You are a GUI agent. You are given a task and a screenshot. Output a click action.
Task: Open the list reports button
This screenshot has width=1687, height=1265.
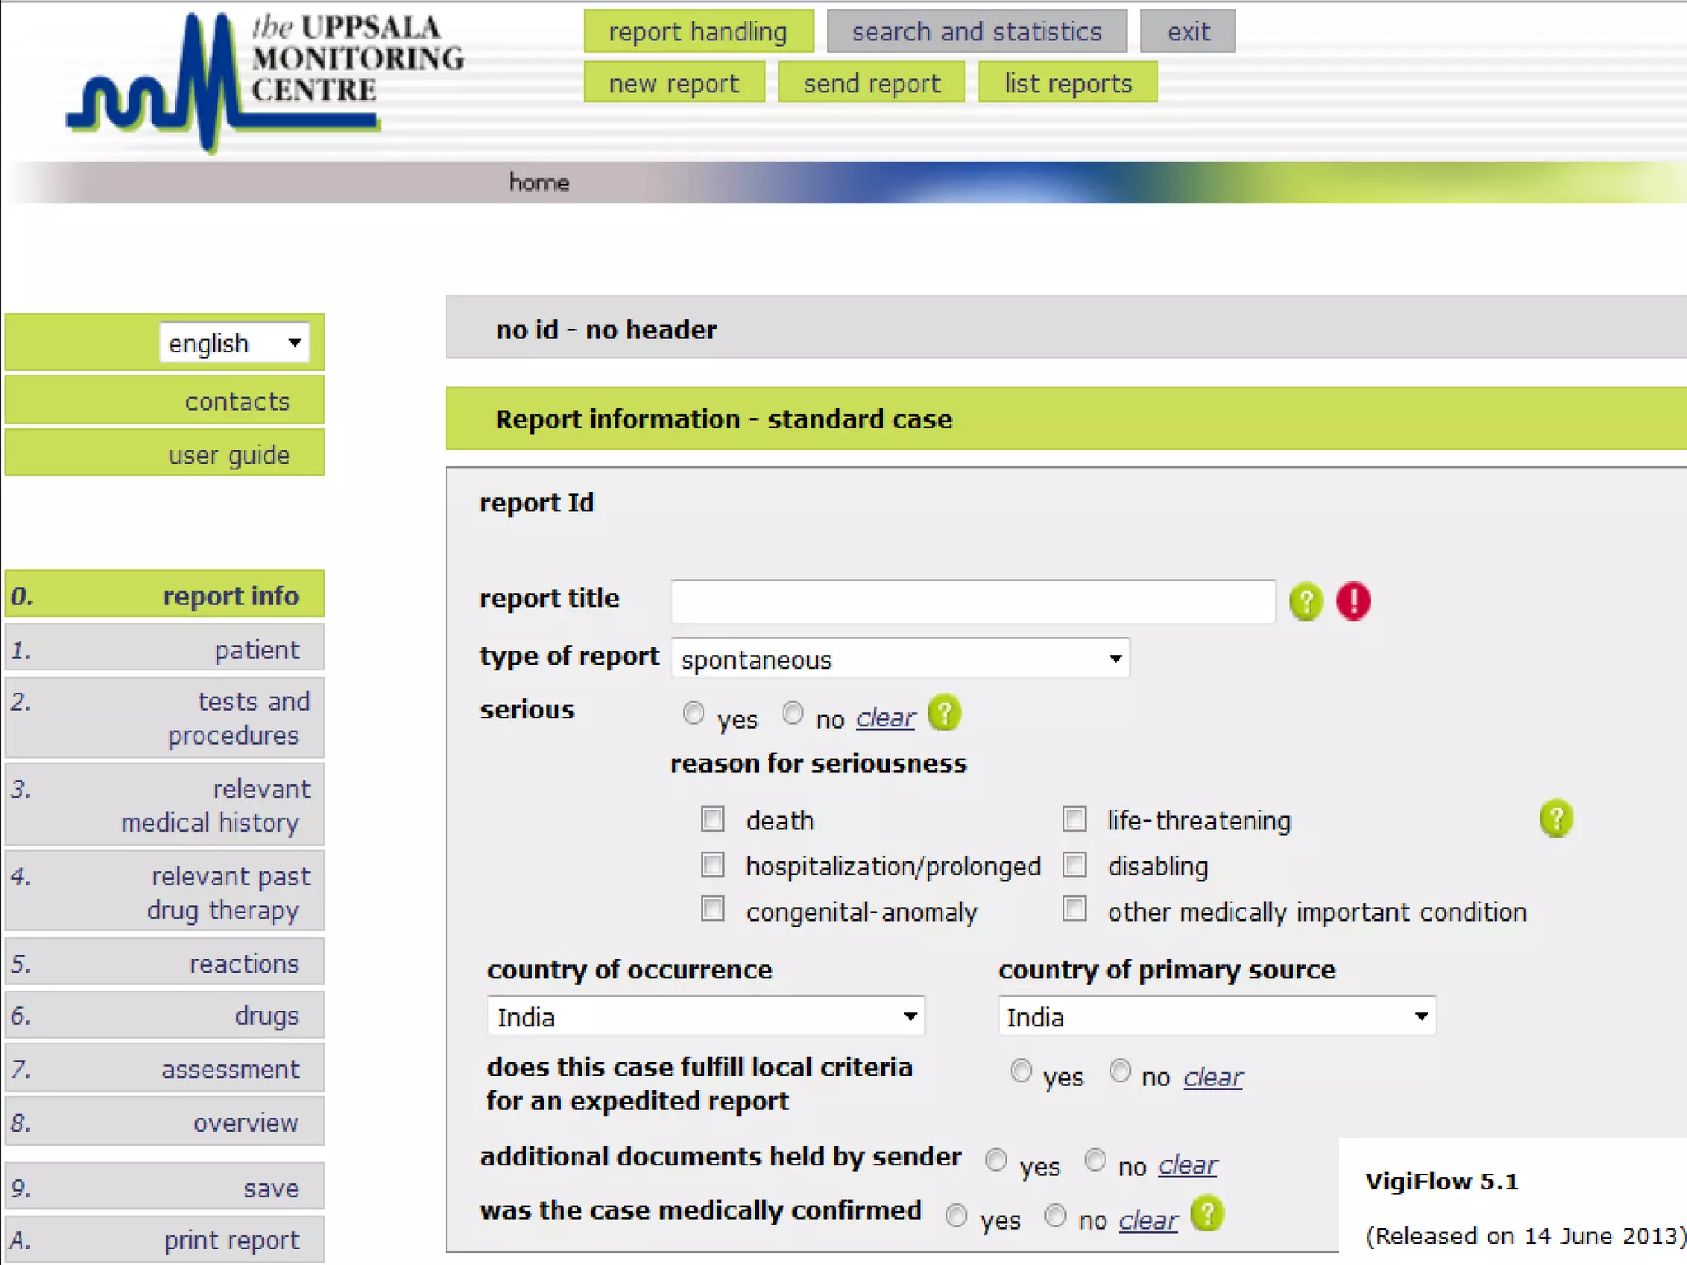(1068, 82)
